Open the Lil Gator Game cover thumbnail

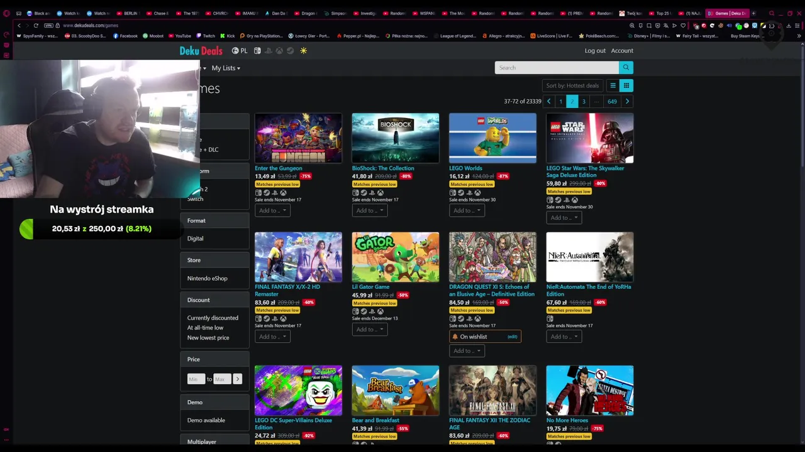[396, 257]
